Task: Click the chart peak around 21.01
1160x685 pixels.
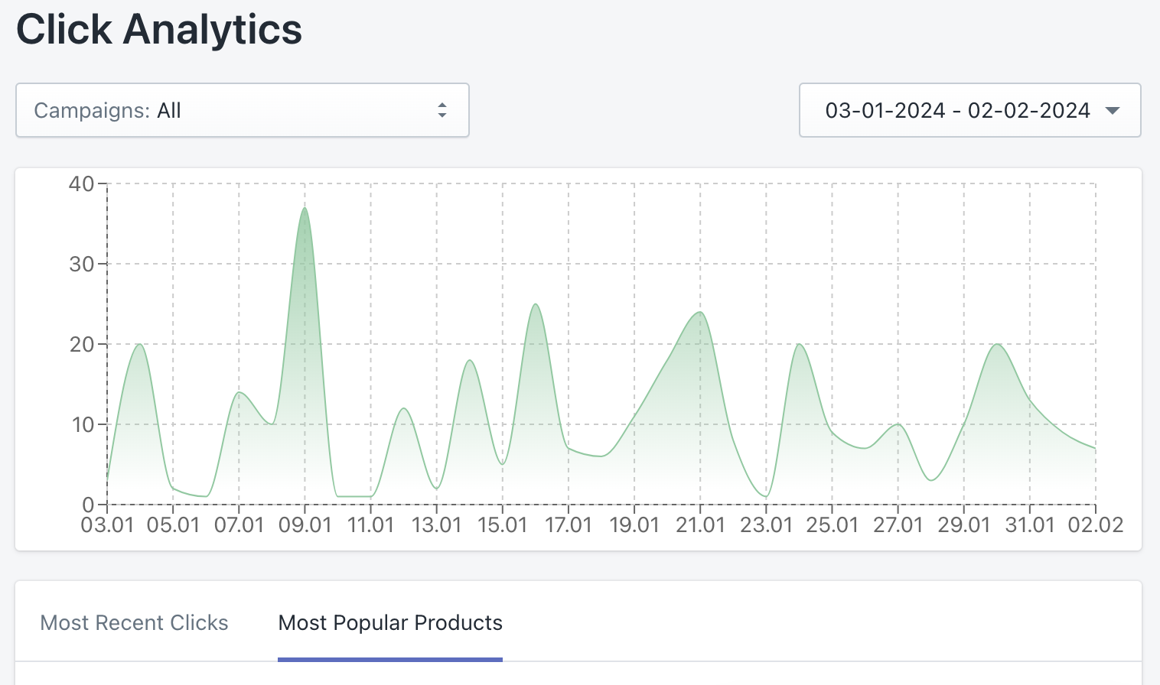Action: [x=699, y=313]
